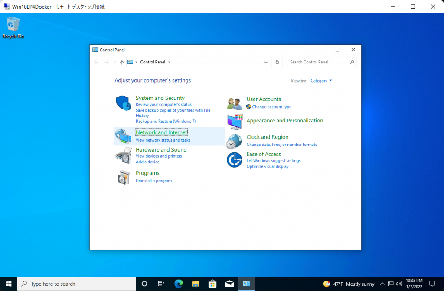Open the Ease of Access icon
This screenshot has width=444, height=291.
234,160
